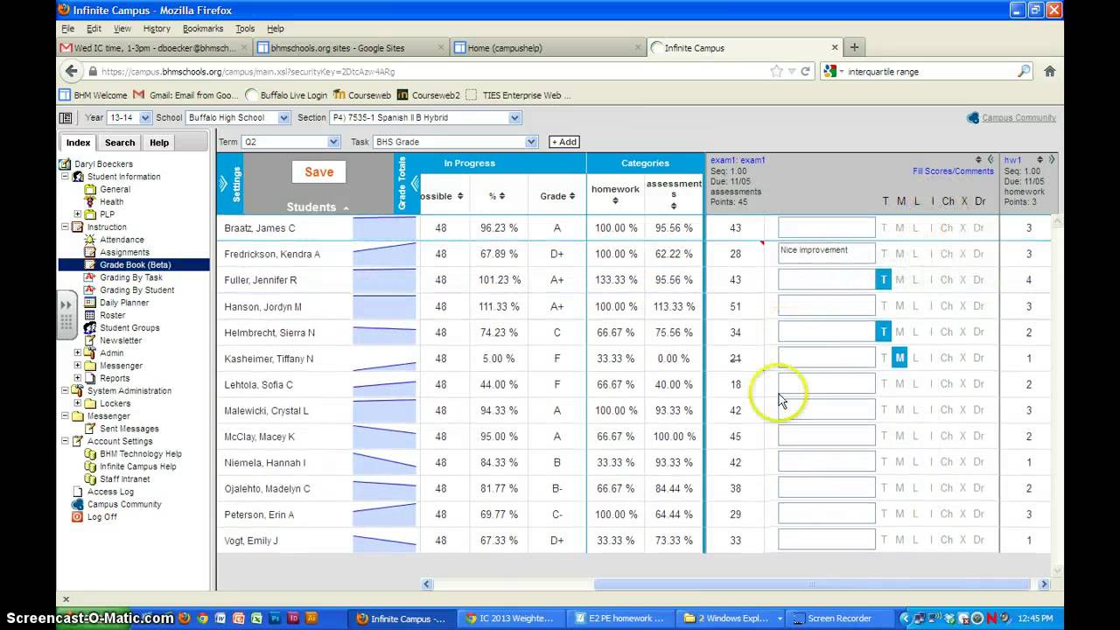Expand the Settings panel
Image resolution: width=1120 pixels, height=630 pixels.
223,184
